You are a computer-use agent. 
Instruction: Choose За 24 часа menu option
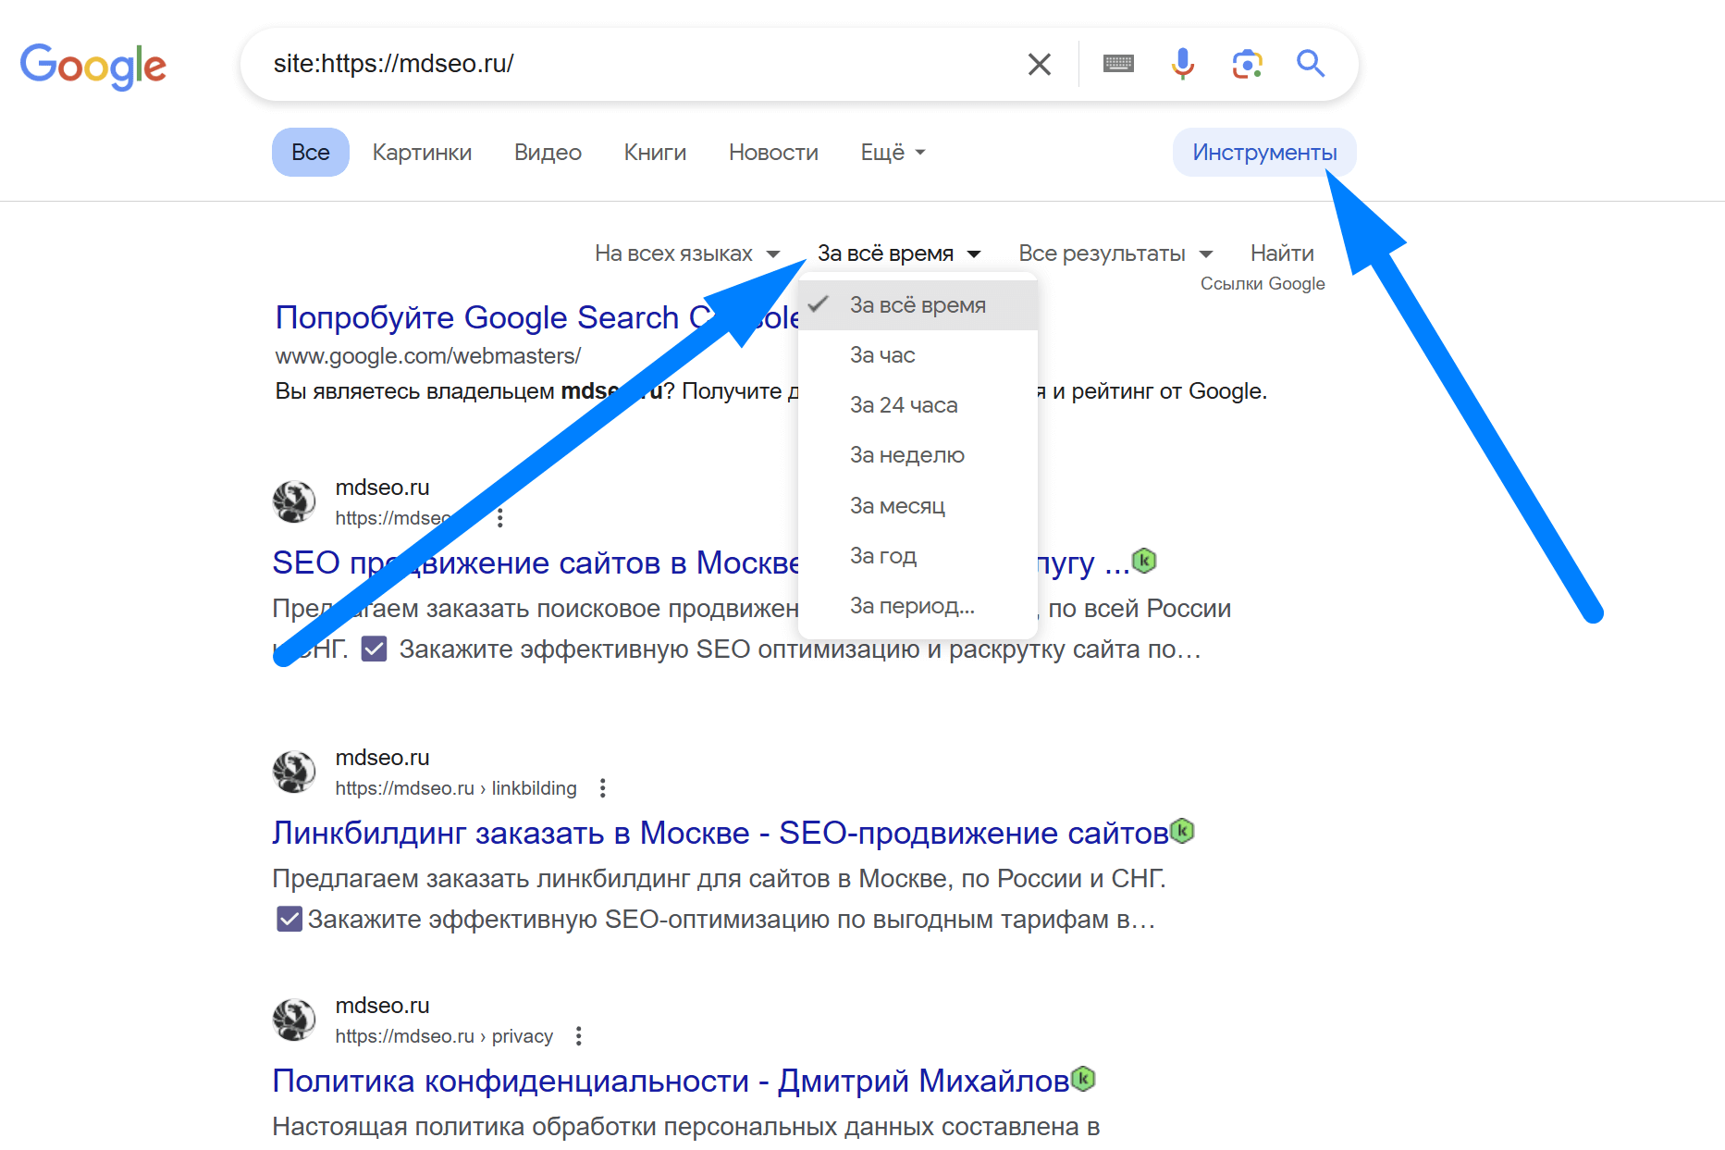point(918,405)
